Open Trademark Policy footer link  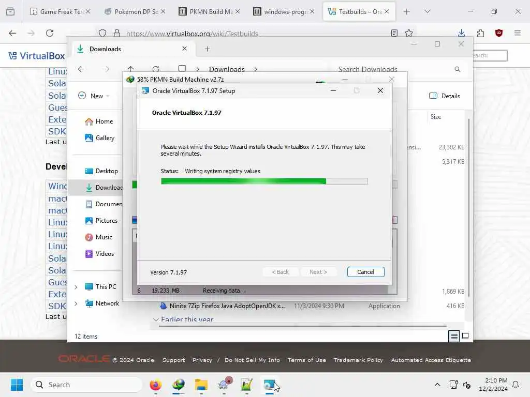point(358,360)
